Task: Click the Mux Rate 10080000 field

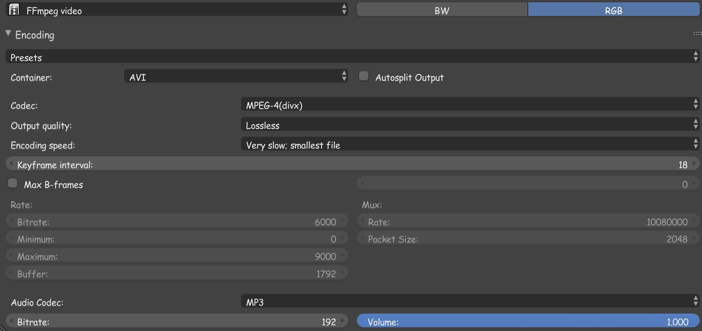Action: tap(528, 221)
